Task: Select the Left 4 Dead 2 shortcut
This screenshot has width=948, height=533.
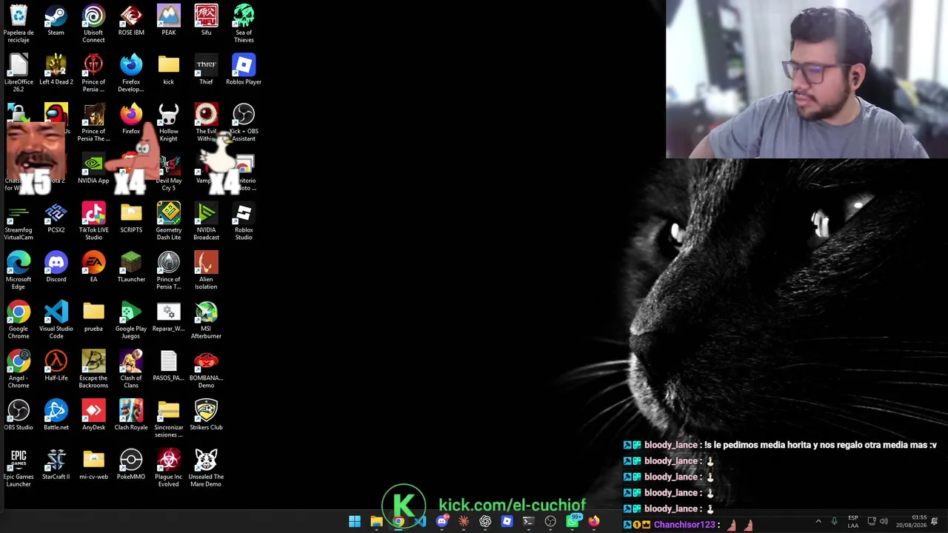Action: (x=56, y=70)
